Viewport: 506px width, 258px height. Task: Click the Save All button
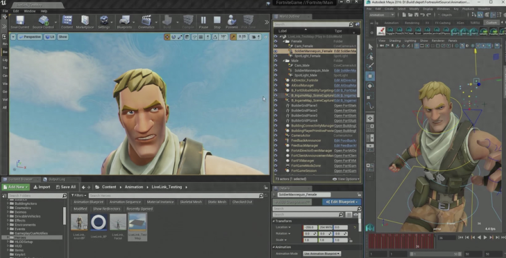66,187
